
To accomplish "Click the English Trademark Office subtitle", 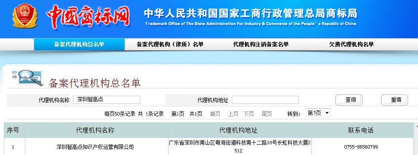I will coord(251,24).
